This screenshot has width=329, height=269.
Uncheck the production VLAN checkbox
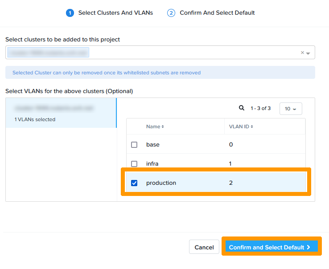[x=134, y=183]
